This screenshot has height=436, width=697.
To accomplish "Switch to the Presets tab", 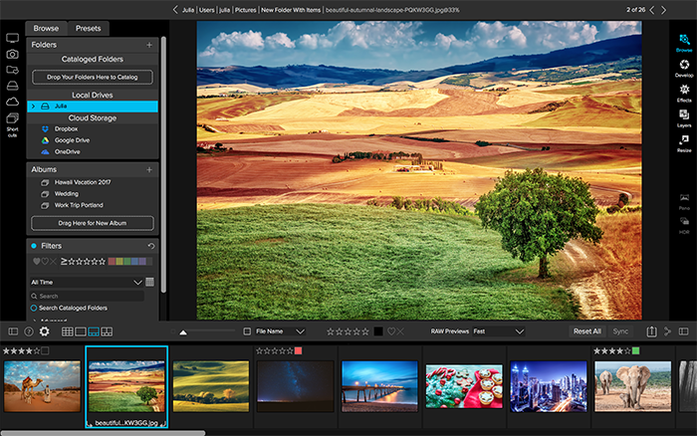I will pyautogui.click(x=87, y=28).
